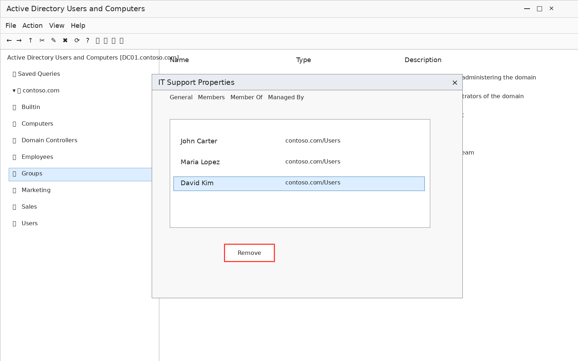Sort by the Description column header
The height and width of the screenshot is (361, 578).
coord(423,60)
